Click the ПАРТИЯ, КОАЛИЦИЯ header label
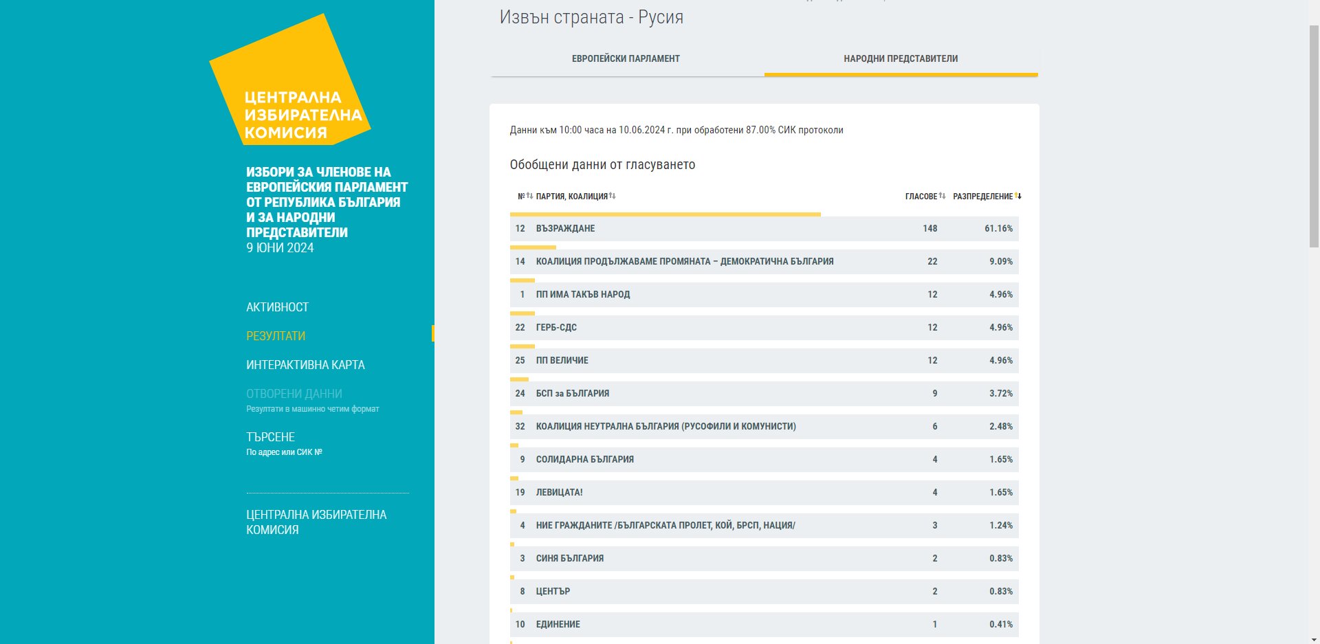This screenshot has width=1320, height=644. point(572,197)
